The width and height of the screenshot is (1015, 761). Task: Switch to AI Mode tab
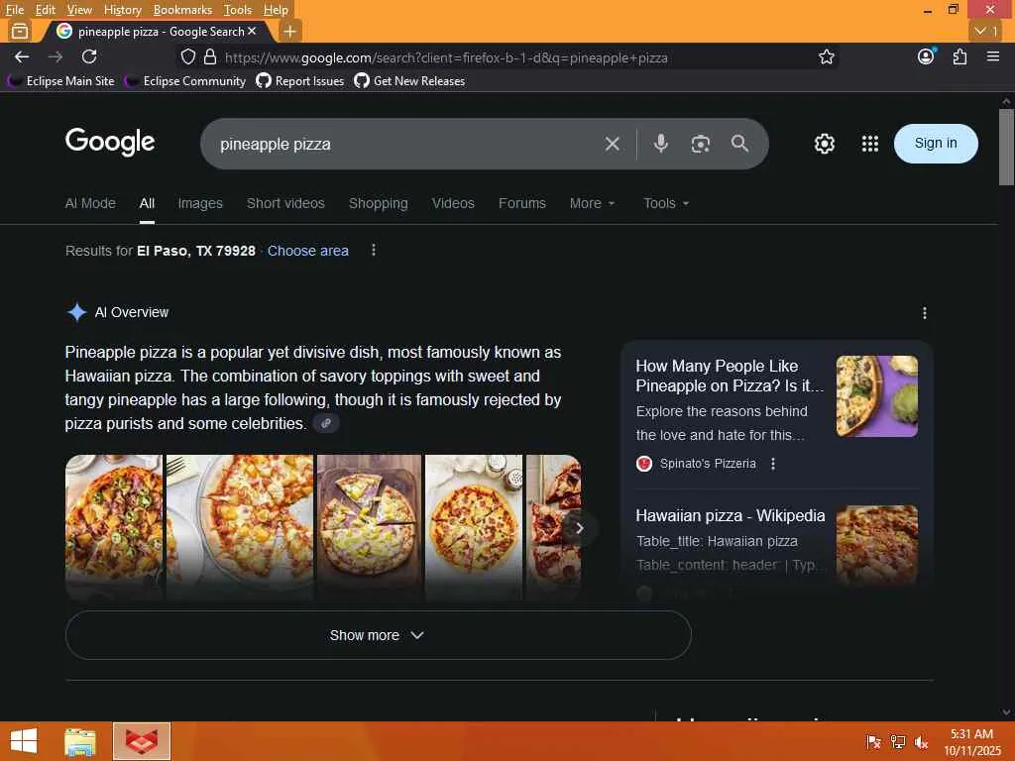(x=90, y=203)
